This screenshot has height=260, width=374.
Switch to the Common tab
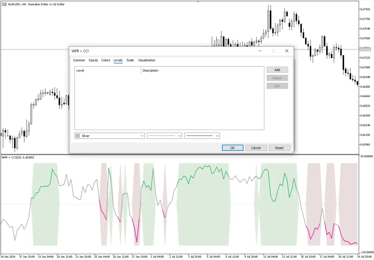79,60
